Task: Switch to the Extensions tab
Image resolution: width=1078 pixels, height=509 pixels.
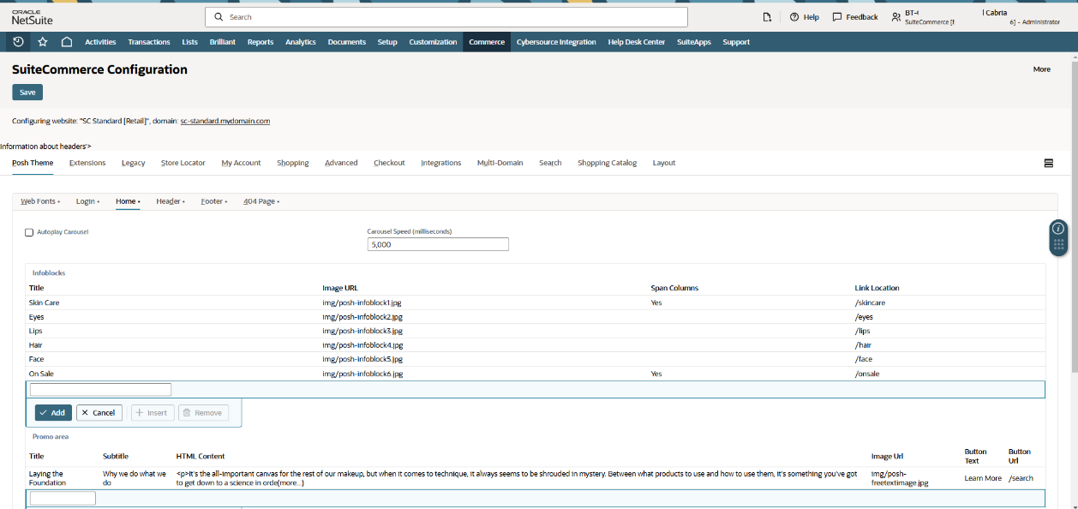Action: click(x=87, y=163)
